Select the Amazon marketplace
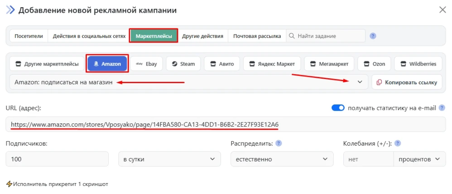Viewport: 452px width, 194px height. tap(107, 64)
